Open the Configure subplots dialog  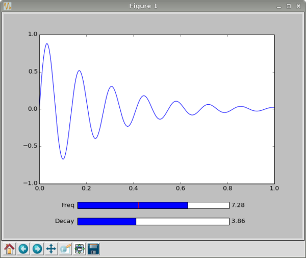tap(80, 249)
